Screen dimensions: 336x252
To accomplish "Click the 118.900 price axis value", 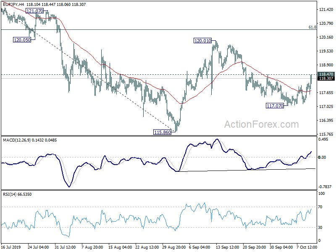I will [x=326, y=65].
